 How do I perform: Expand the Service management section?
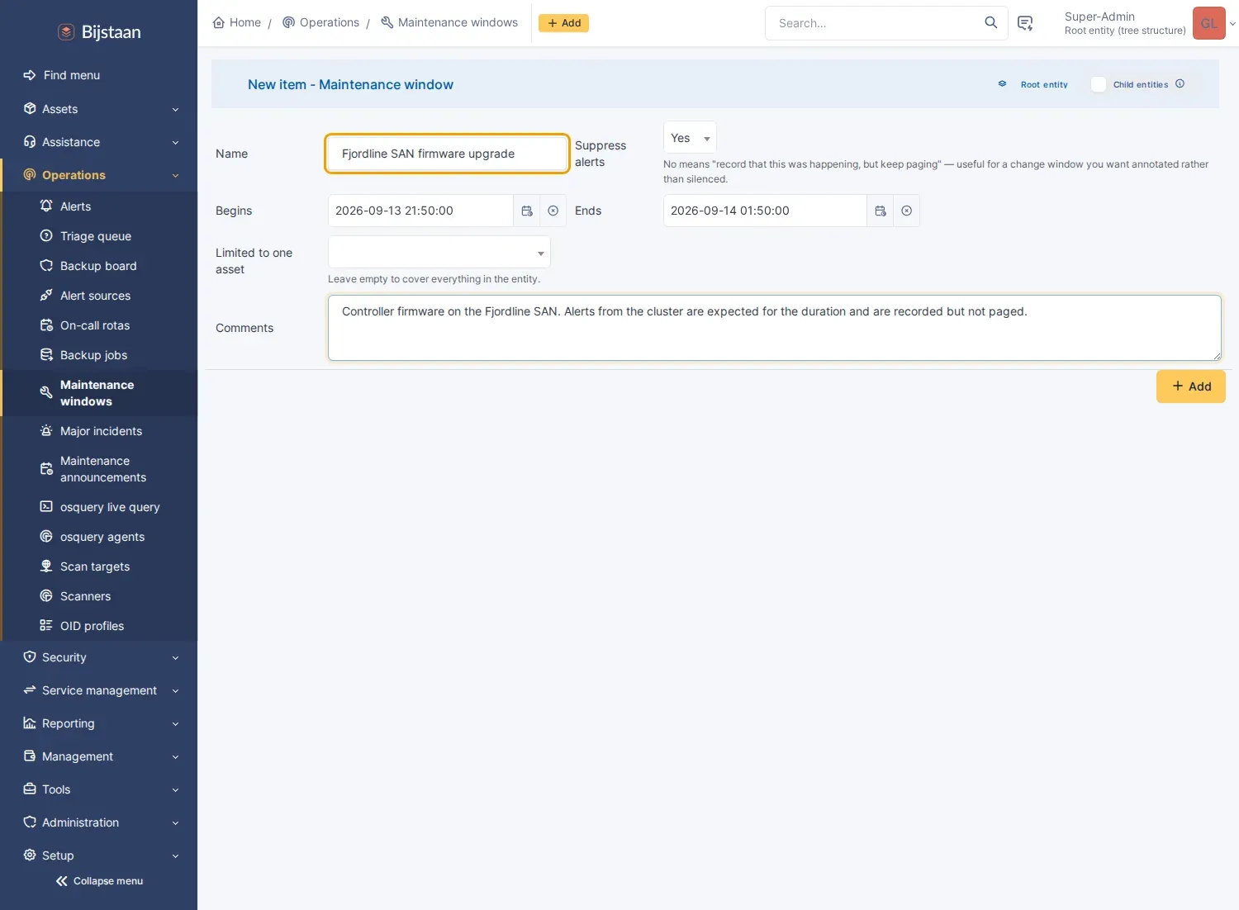(99, 690)
